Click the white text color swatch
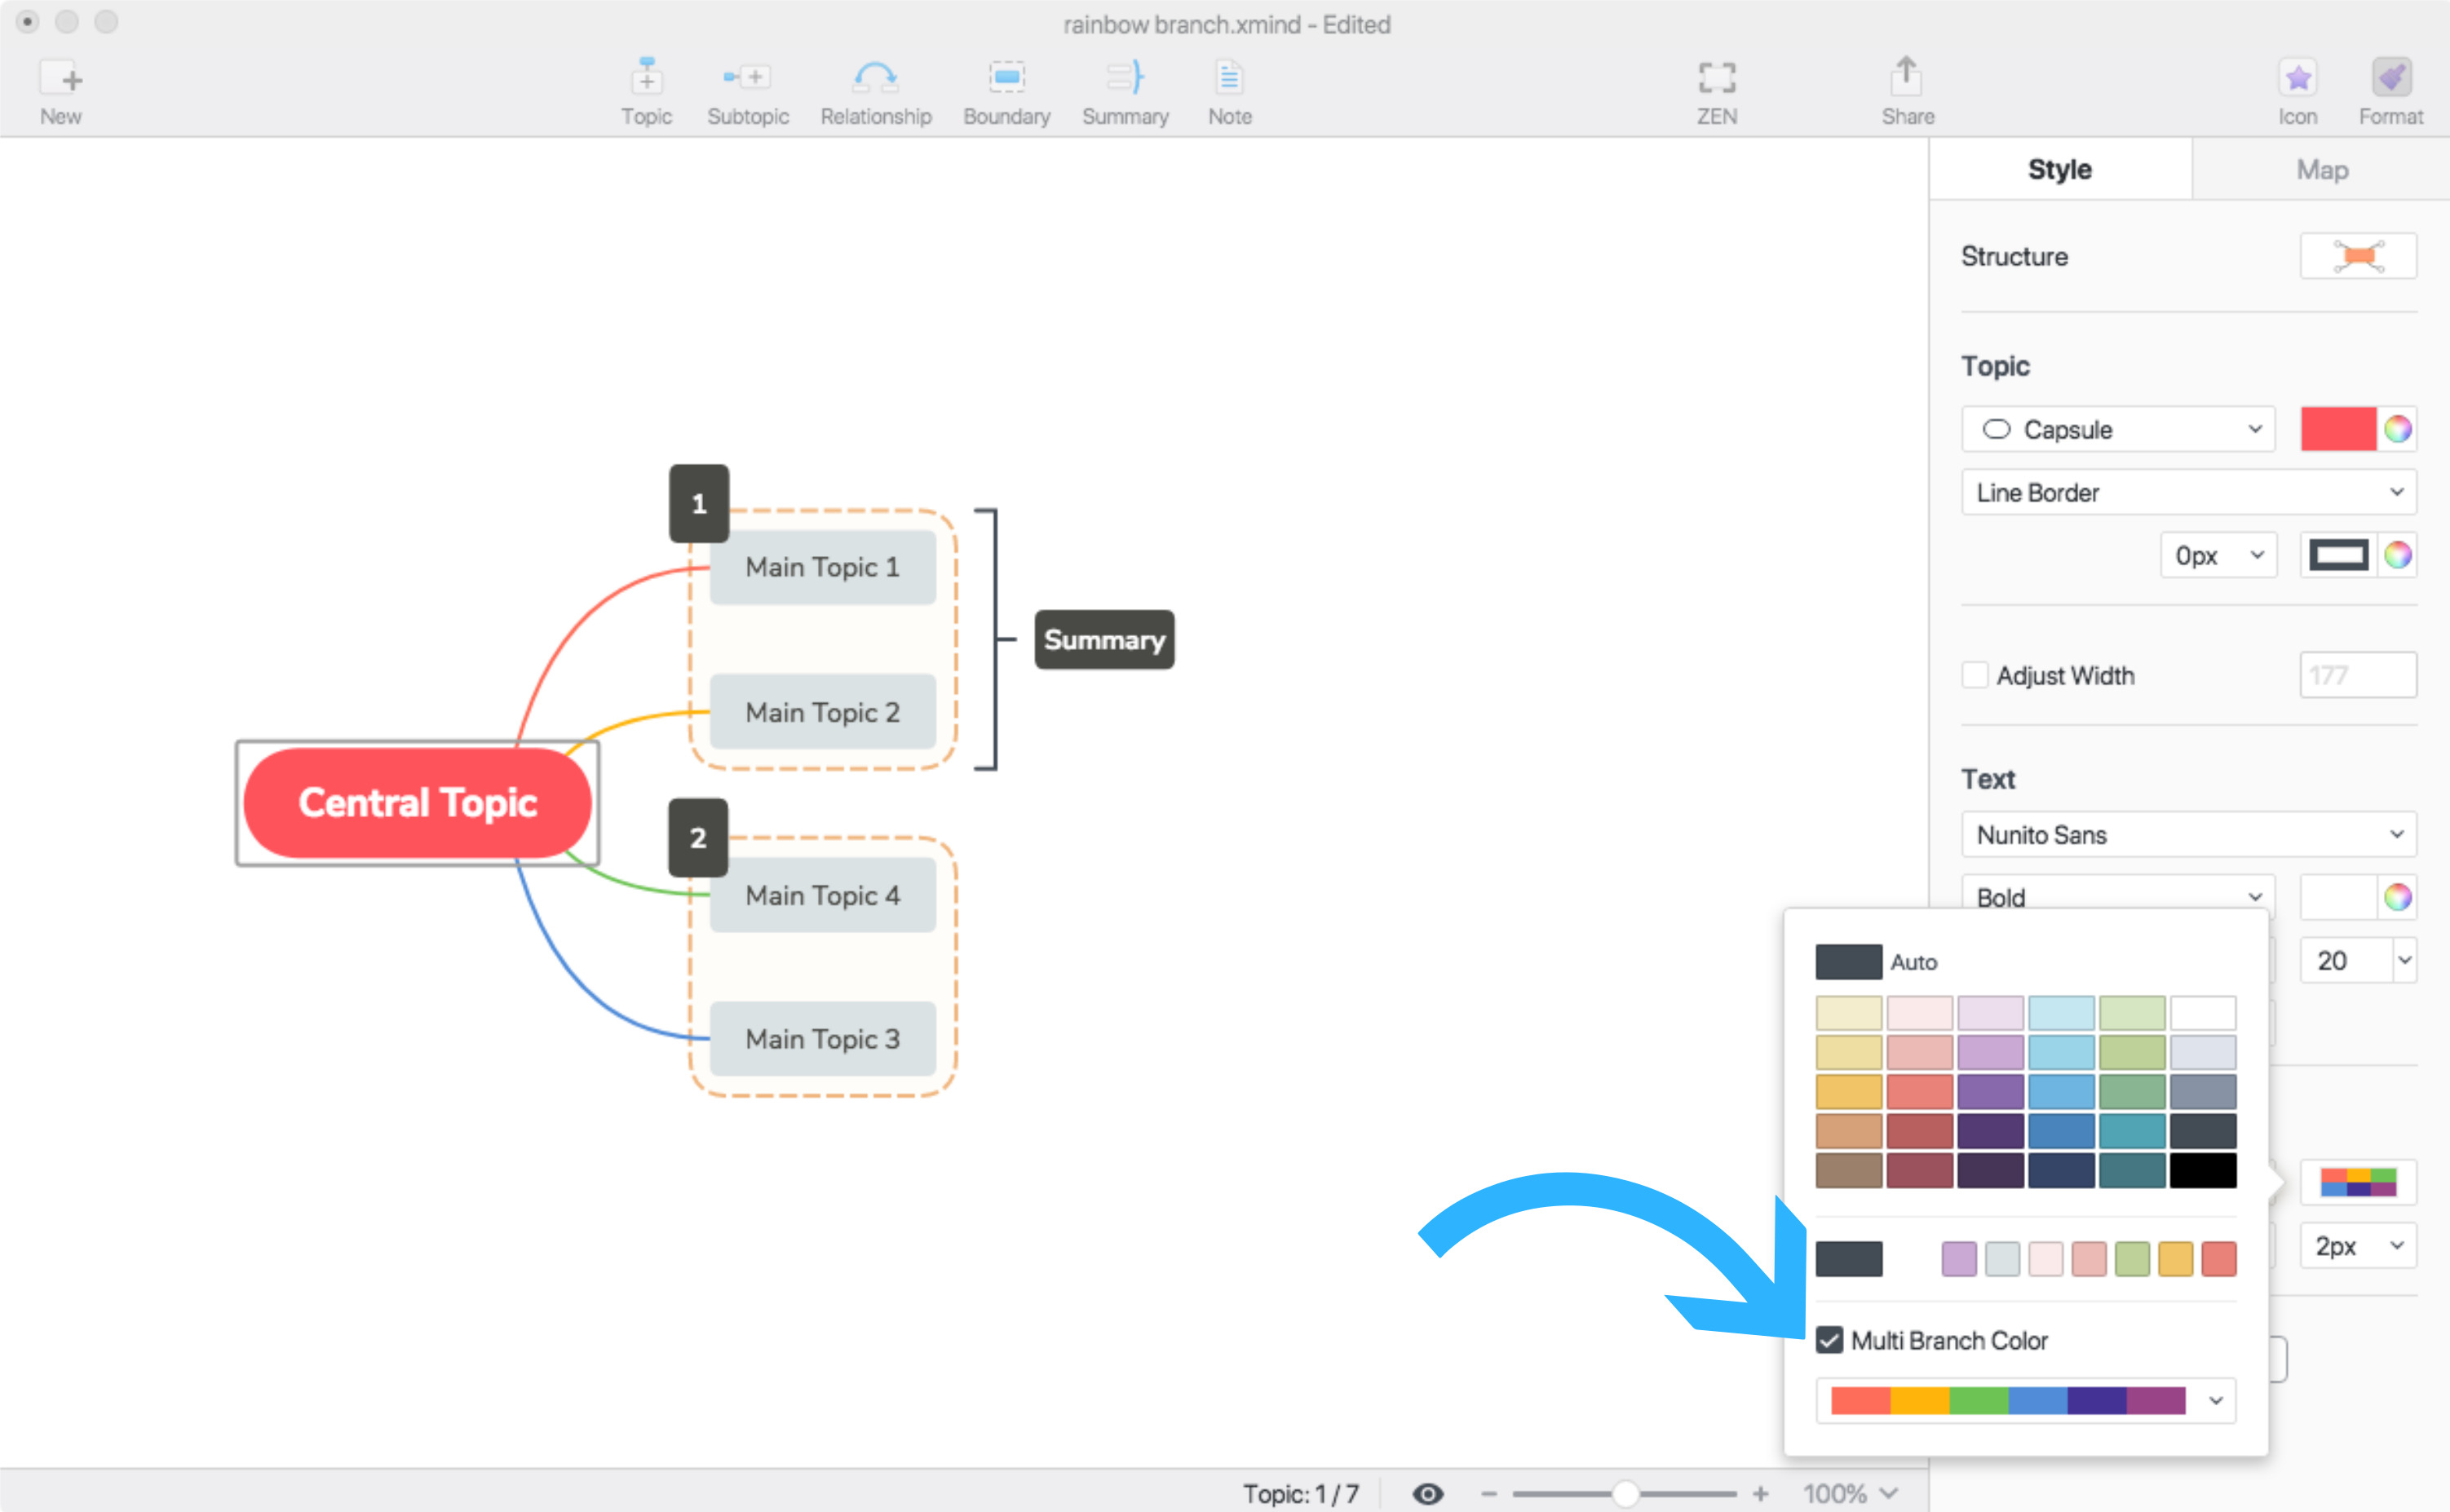The height and width of the screenshot is (1512, 2450). tap(2338, 897)
